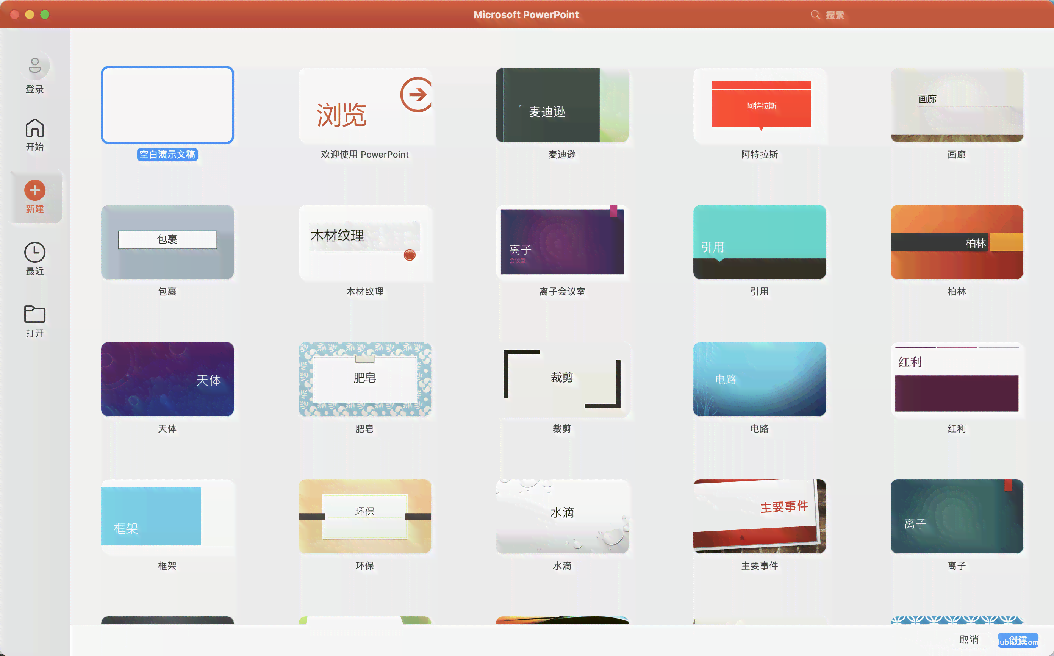Screen dimensions: 1054x656
Task: Choose the 引用 template thumbnail
Action: 760,242
